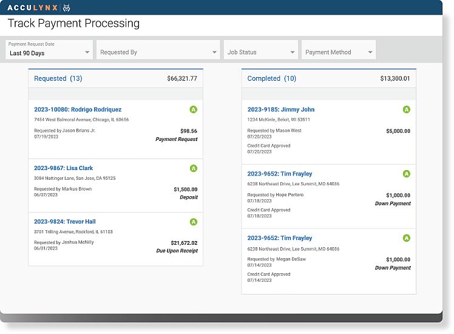The width and height of the screenshot is (454, 334).
Task: Click the AccuLynx lynx logo icon
Action: tap(66, 7)
